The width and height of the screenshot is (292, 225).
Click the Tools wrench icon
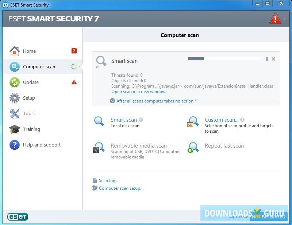coord(14,113)
